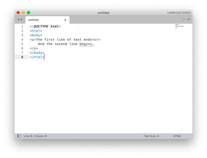Screen dimensions: 207x158
Task: Click the underlined word 'begins.'
Action: click(86, 44)
